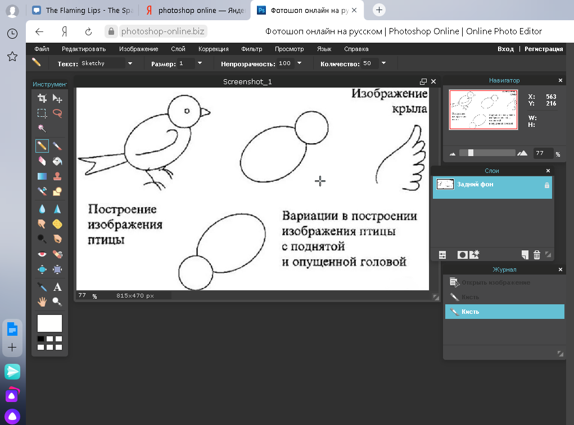Viewport: 574px width, 425px height.
Task: Delete layer using the trash icon
Action: [x=536, y=255]
